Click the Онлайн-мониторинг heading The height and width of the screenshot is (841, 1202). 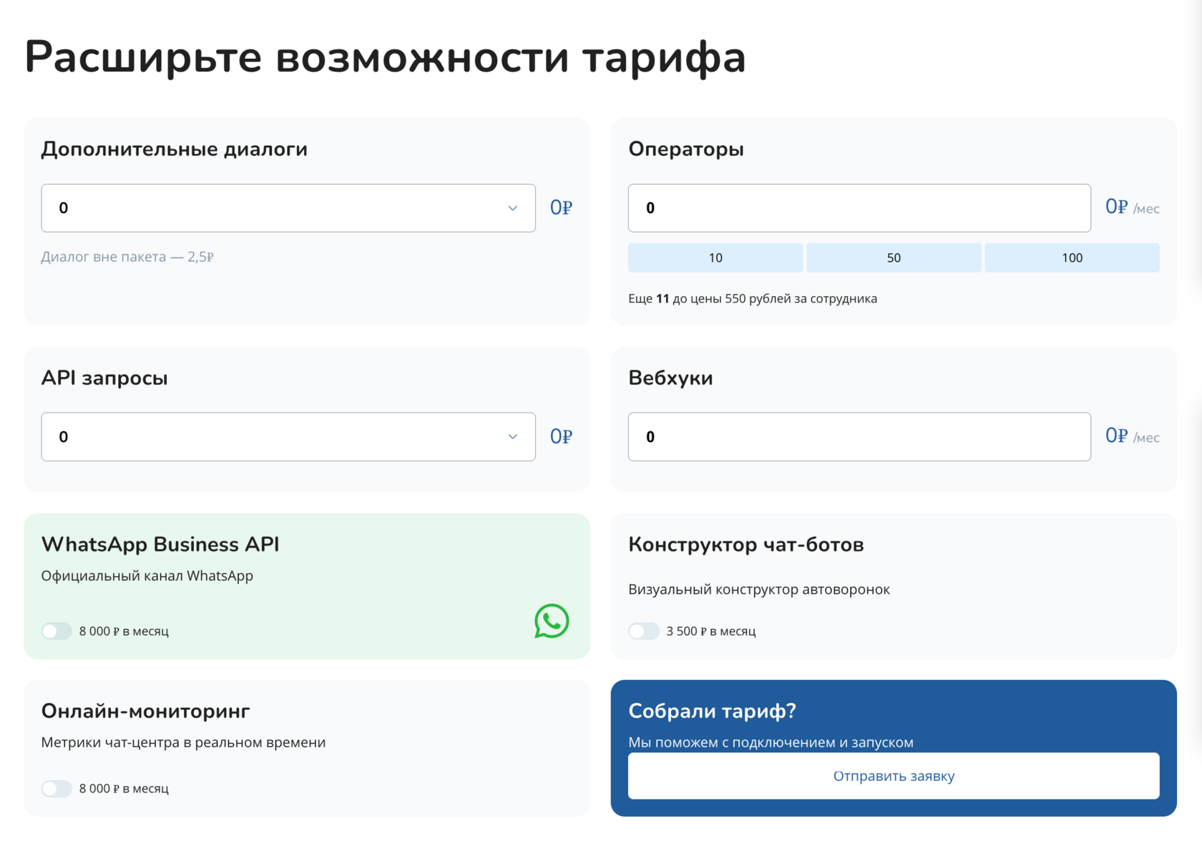pyautogui.click(x=145, y=711)
